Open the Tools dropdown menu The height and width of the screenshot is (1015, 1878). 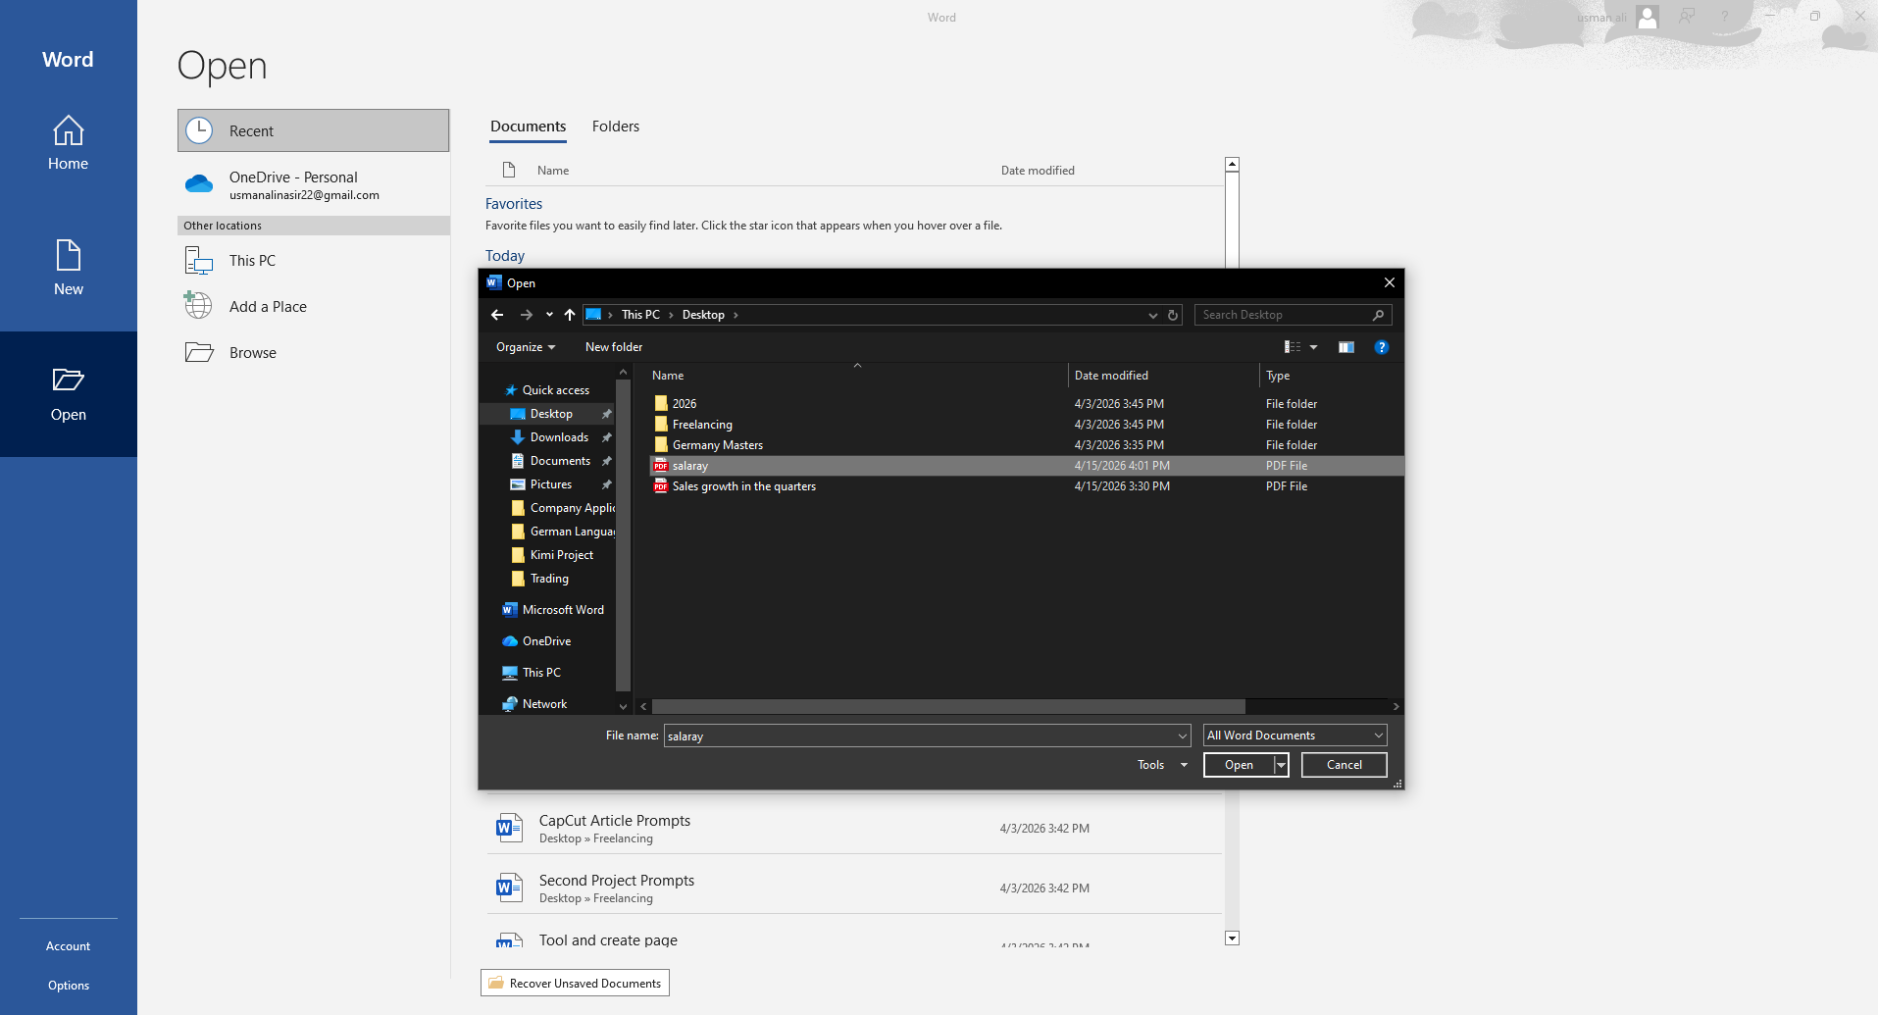tap(1163, 765)
